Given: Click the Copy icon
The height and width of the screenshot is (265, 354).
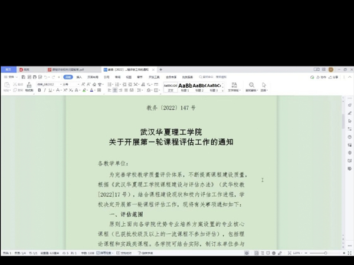Looking at the screenshot, I should tap(15, 90).
